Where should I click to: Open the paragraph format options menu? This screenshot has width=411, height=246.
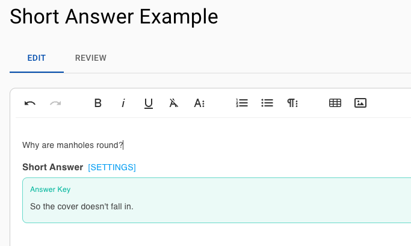292,103
